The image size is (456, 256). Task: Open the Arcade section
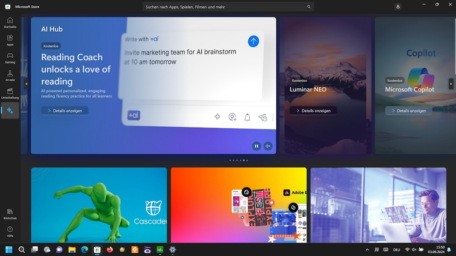click(10, 76)
